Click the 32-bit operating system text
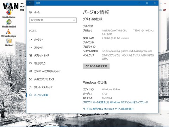The height and width of the screenshot is (127, 169). pyautogui.click(x=127, y=51)
